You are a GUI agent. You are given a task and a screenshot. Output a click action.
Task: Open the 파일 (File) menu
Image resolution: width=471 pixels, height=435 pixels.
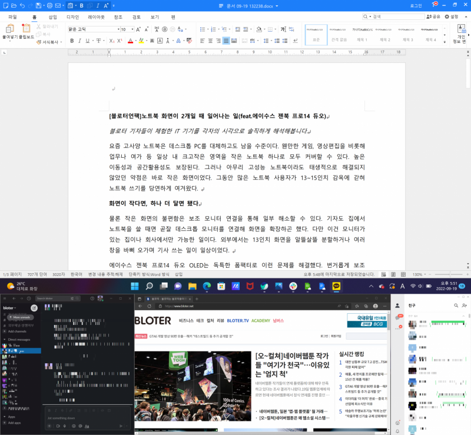12,17
